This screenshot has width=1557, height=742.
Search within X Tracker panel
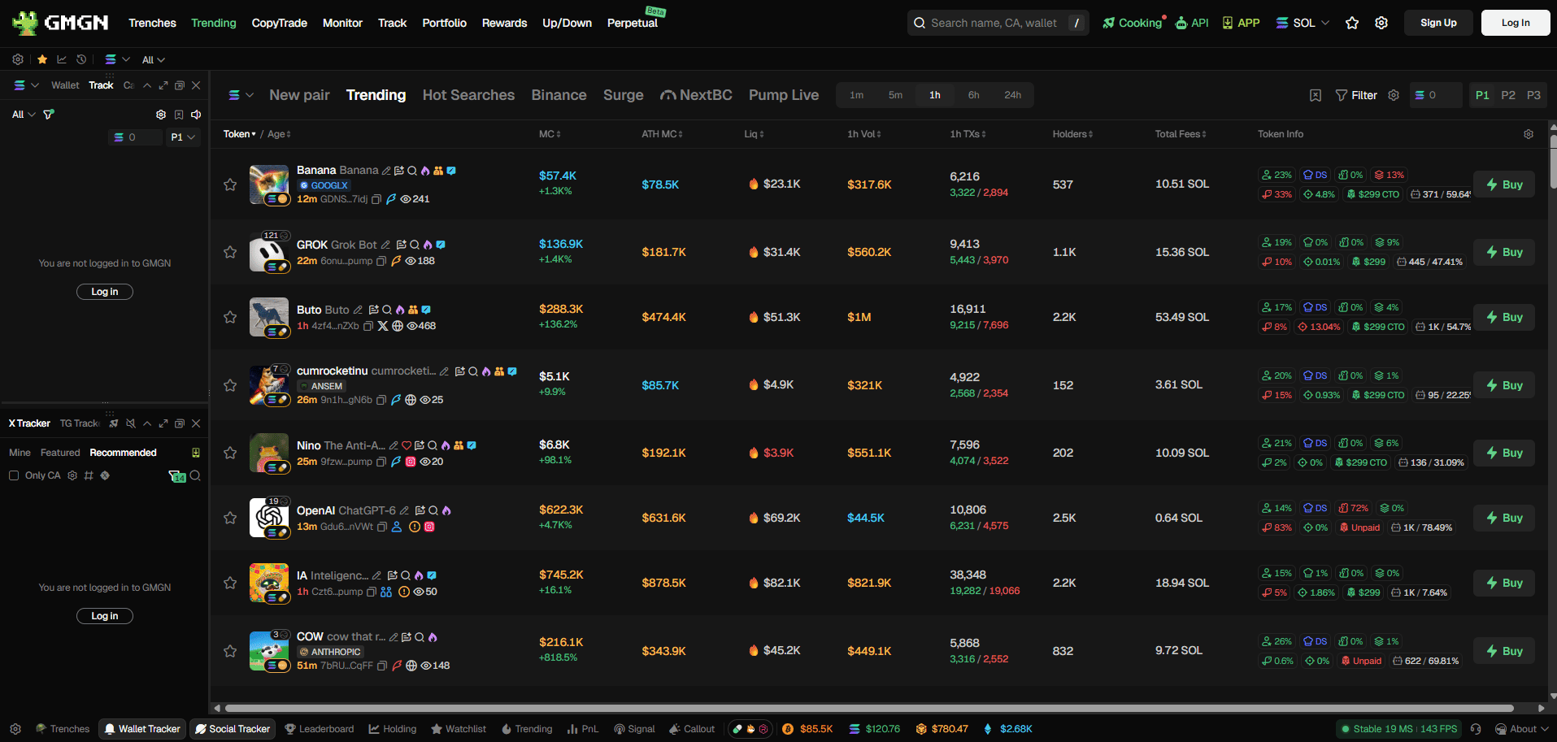point(195,475)
